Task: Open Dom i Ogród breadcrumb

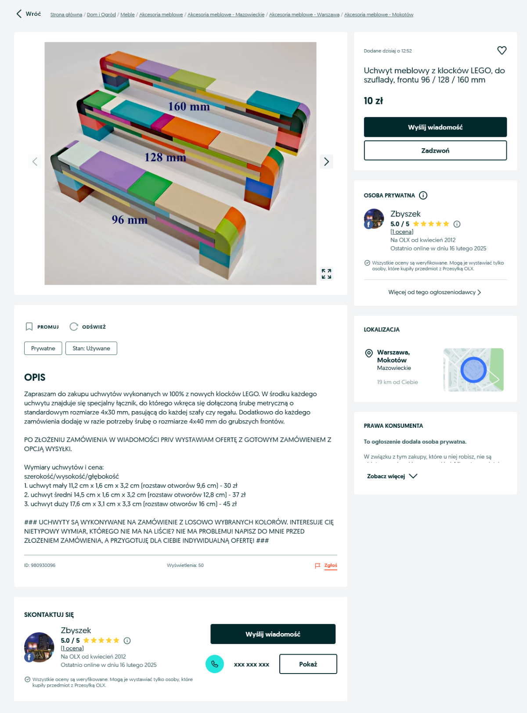Action: click(x=101, y=14)
